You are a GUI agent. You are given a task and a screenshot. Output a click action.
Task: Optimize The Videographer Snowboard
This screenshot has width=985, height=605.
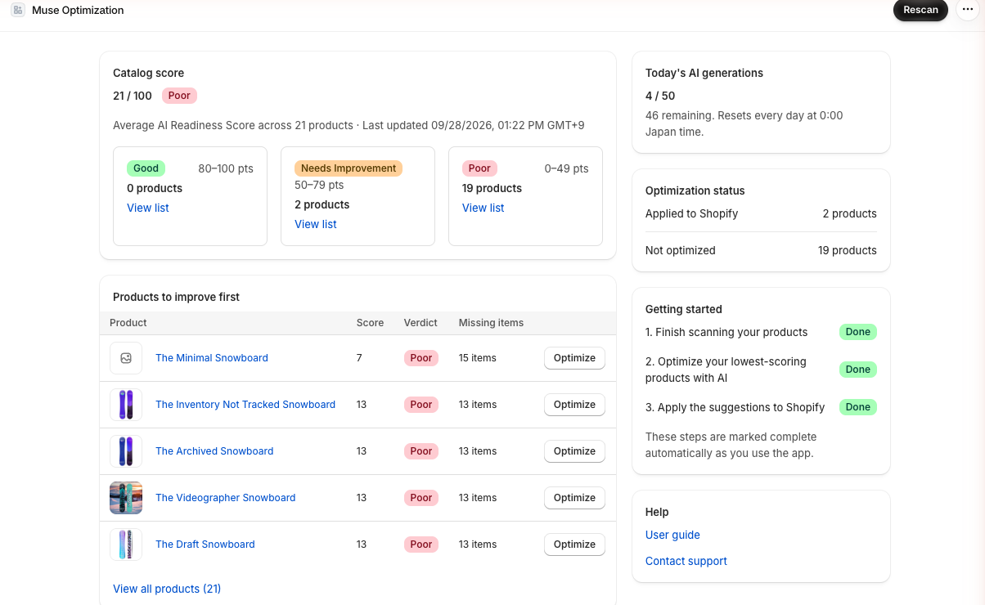[x=574, y=498]
